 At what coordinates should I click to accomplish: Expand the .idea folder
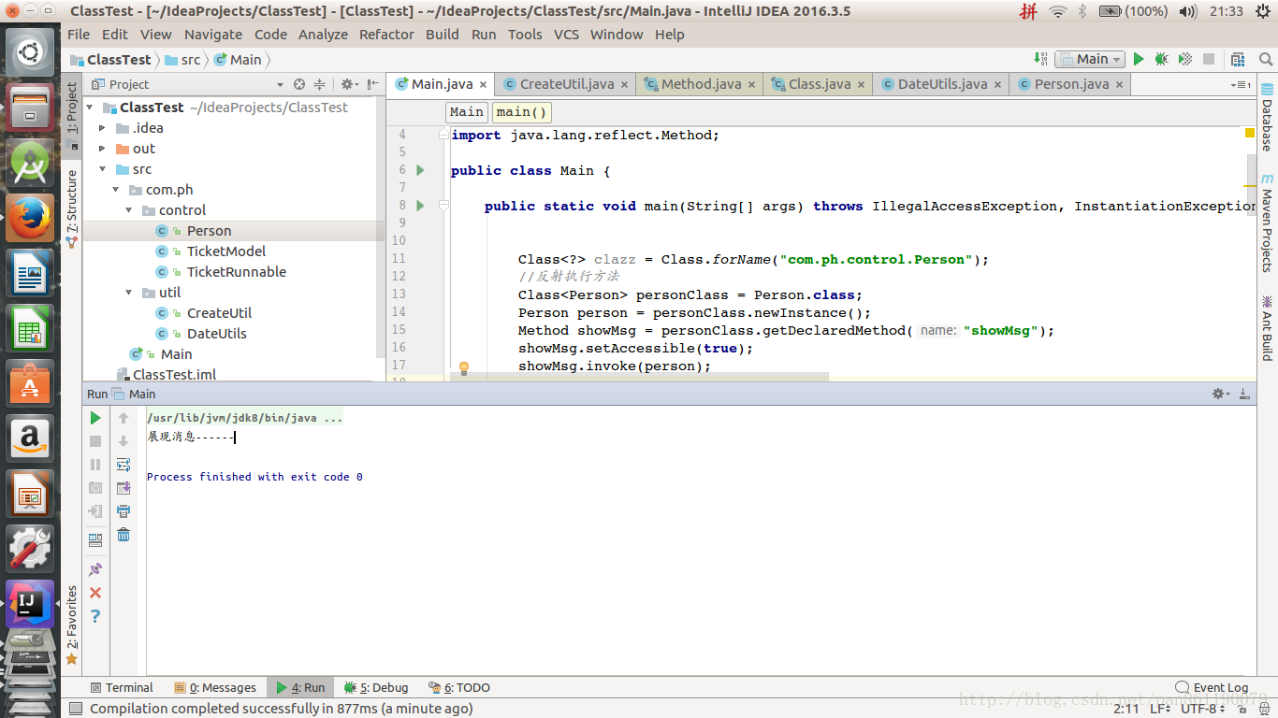point(103,128)
